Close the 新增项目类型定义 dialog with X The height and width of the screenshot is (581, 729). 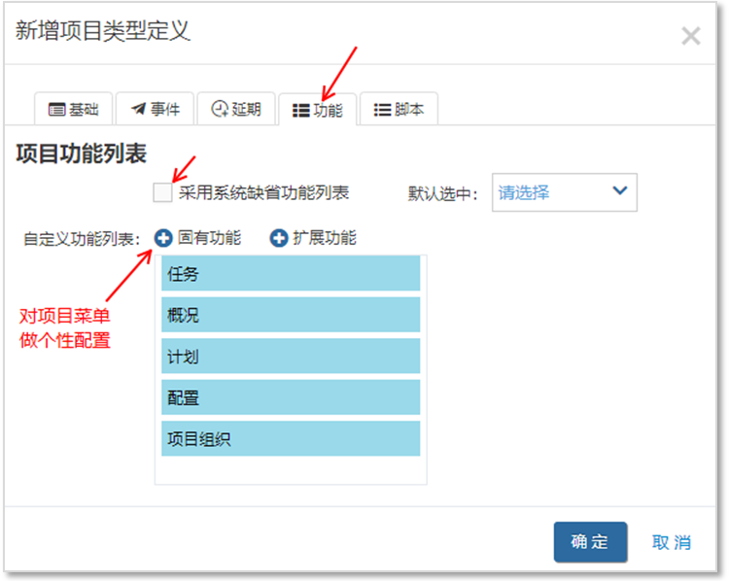point(691,37)
